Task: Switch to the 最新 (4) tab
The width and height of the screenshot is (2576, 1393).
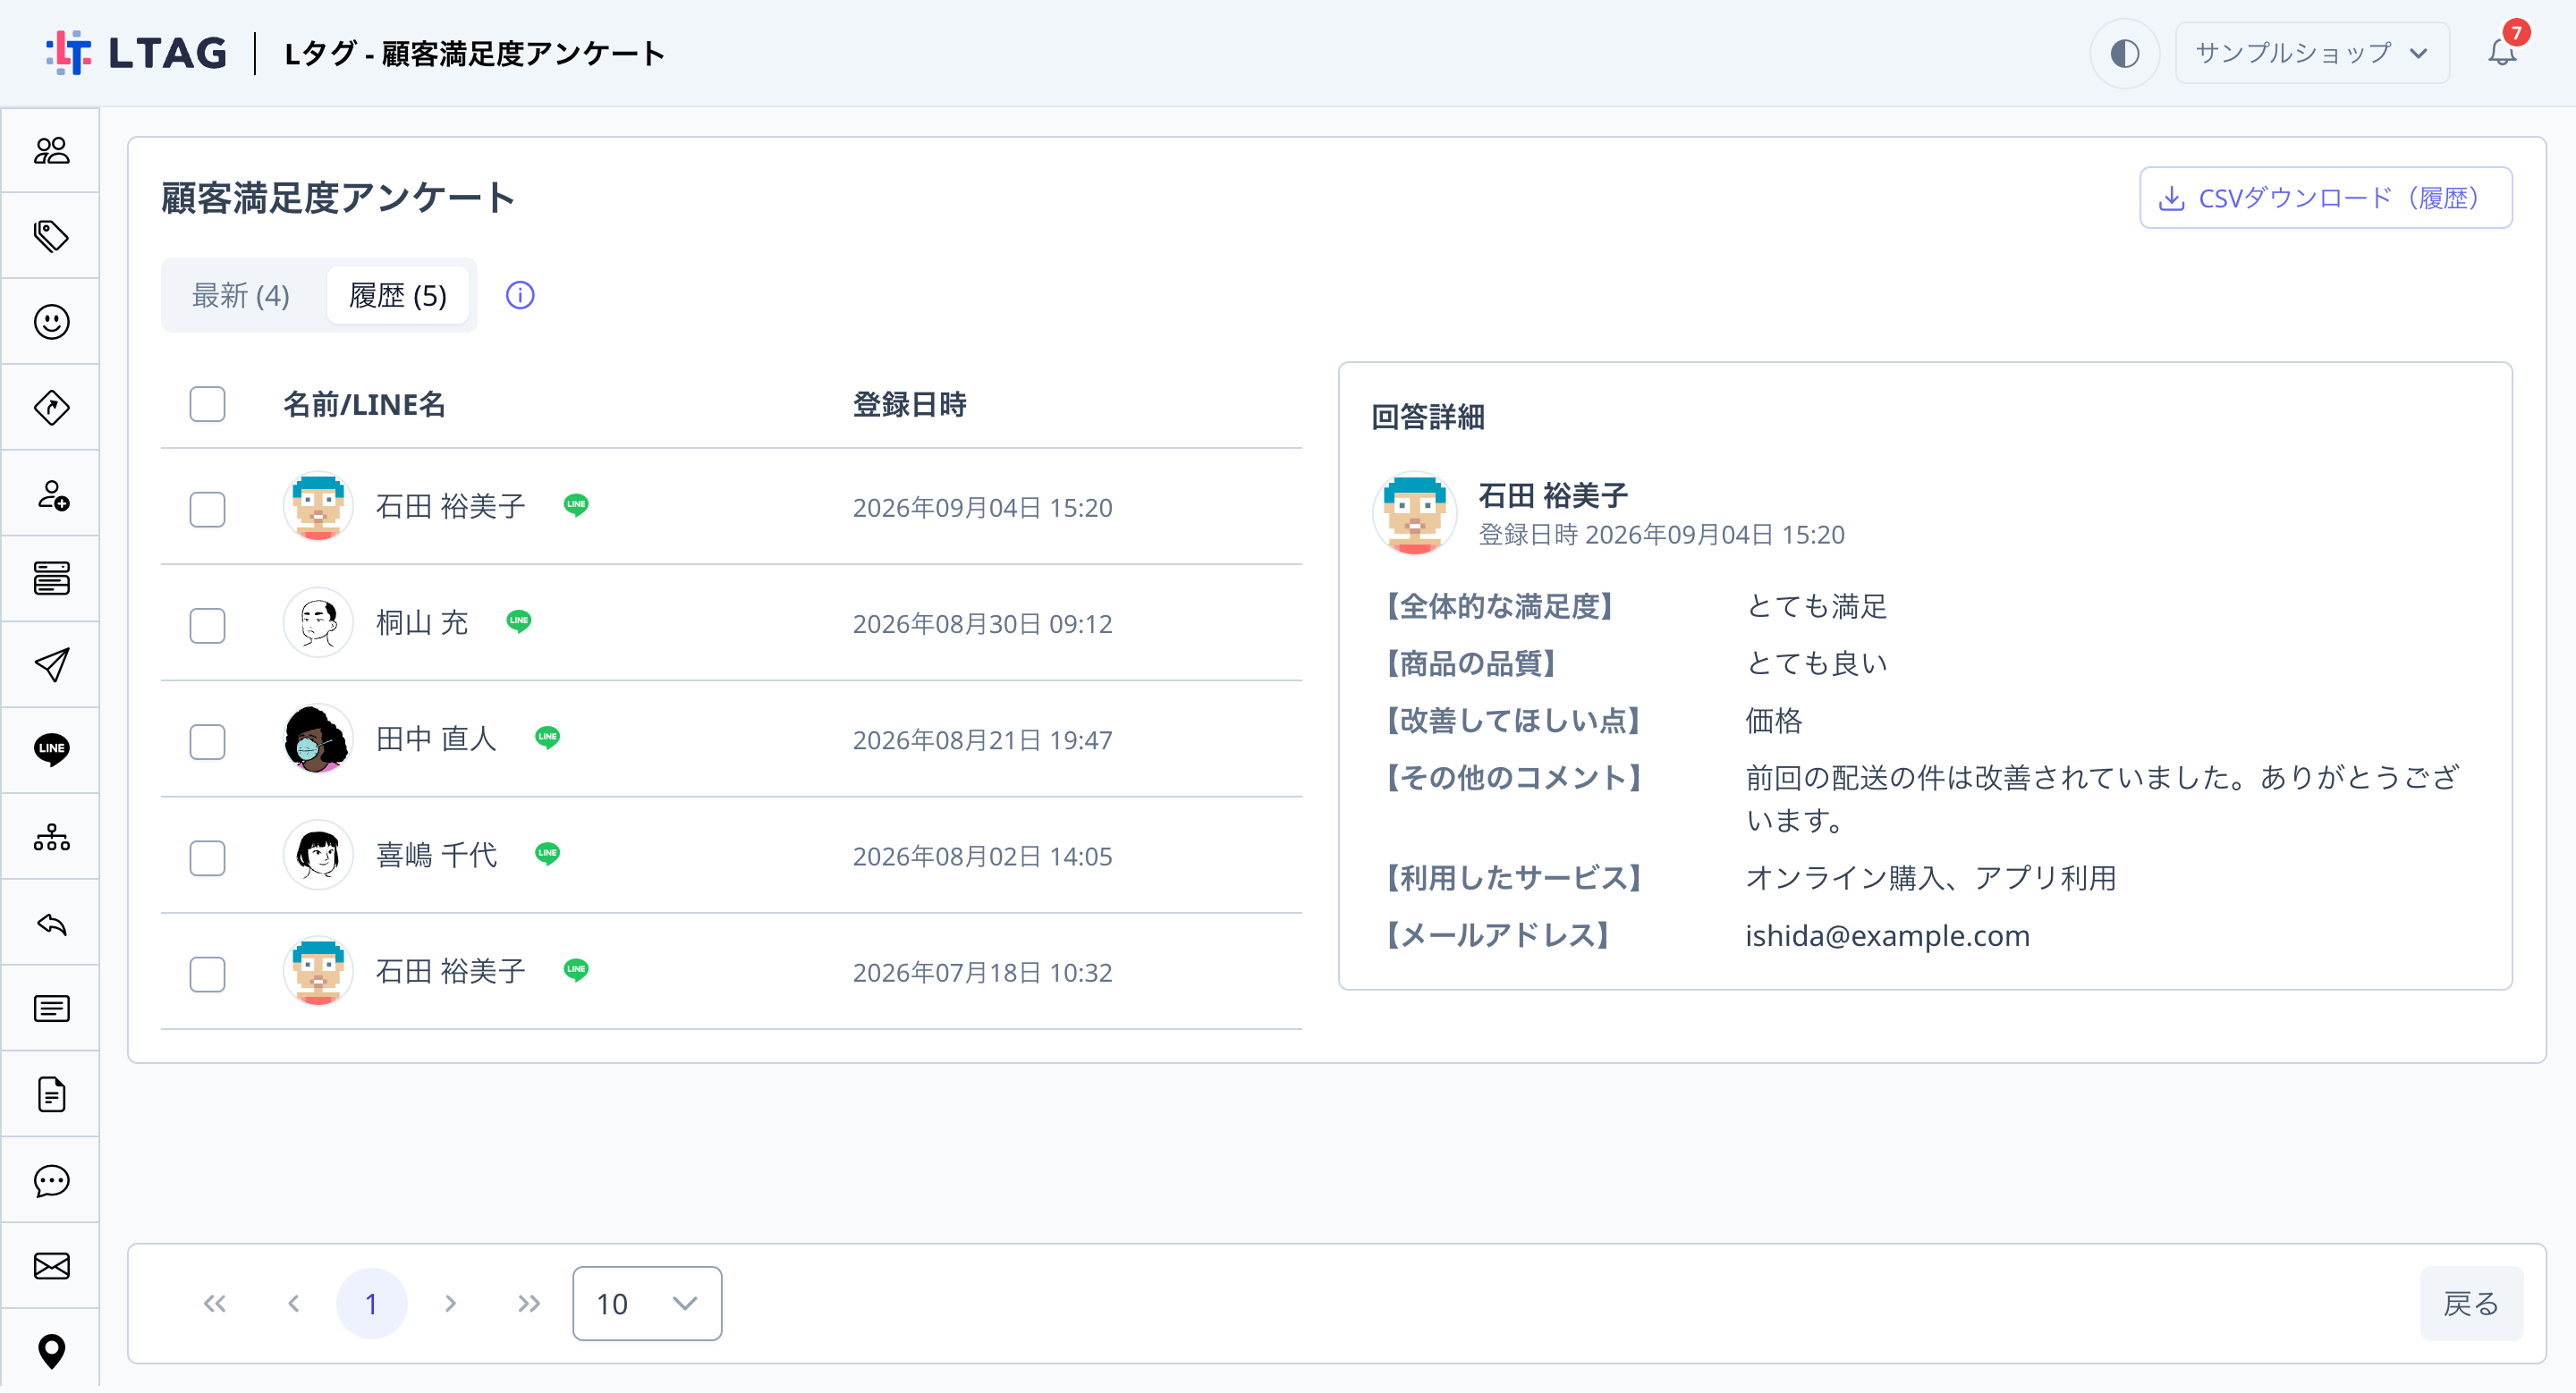Action: pyautogui.click(x=241, y=296)
